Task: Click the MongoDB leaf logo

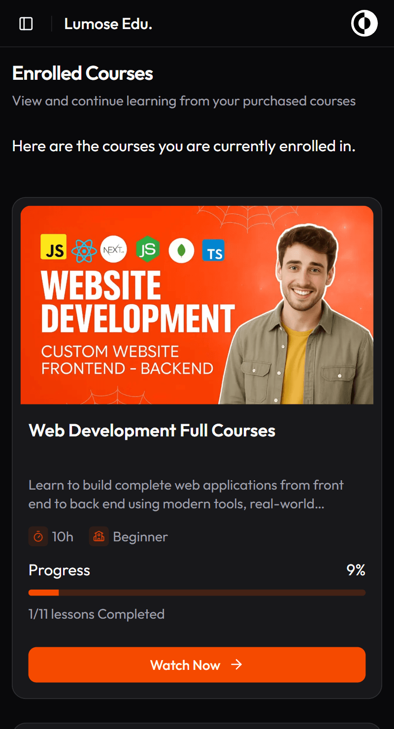Action: [x=181, y=251]
